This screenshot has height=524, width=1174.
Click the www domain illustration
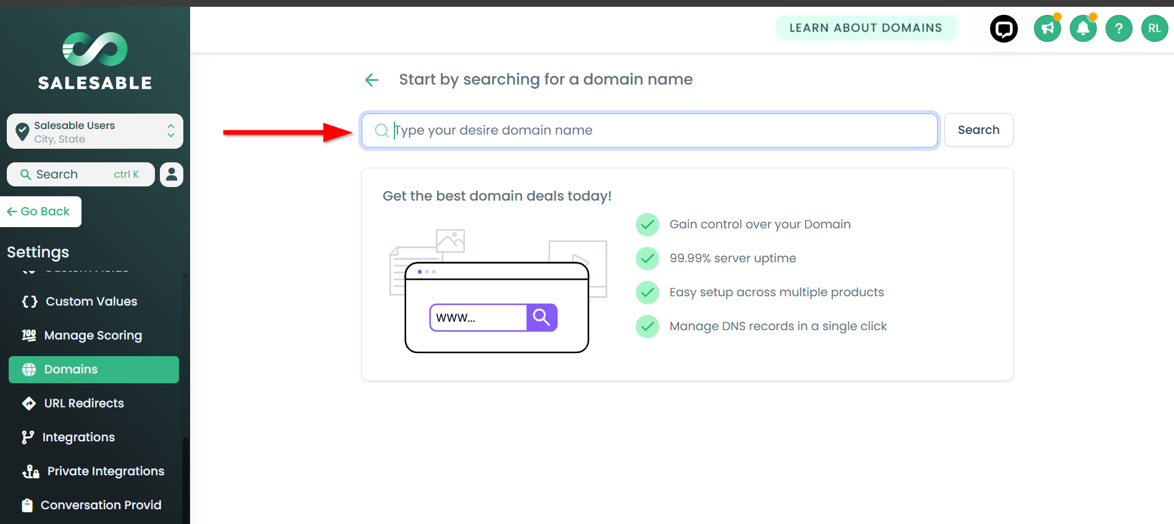click(x=498, y=291)
